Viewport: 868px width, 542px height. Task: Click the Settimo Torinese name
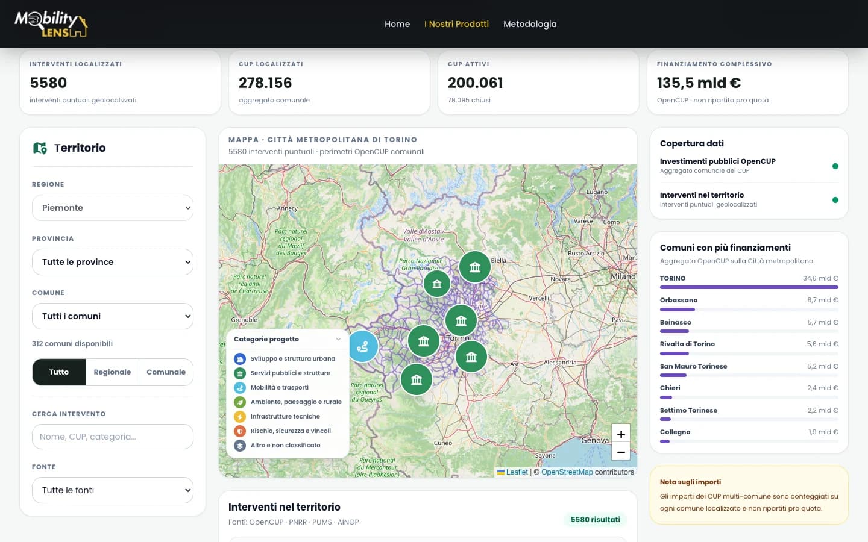click(x=688, y=410)
